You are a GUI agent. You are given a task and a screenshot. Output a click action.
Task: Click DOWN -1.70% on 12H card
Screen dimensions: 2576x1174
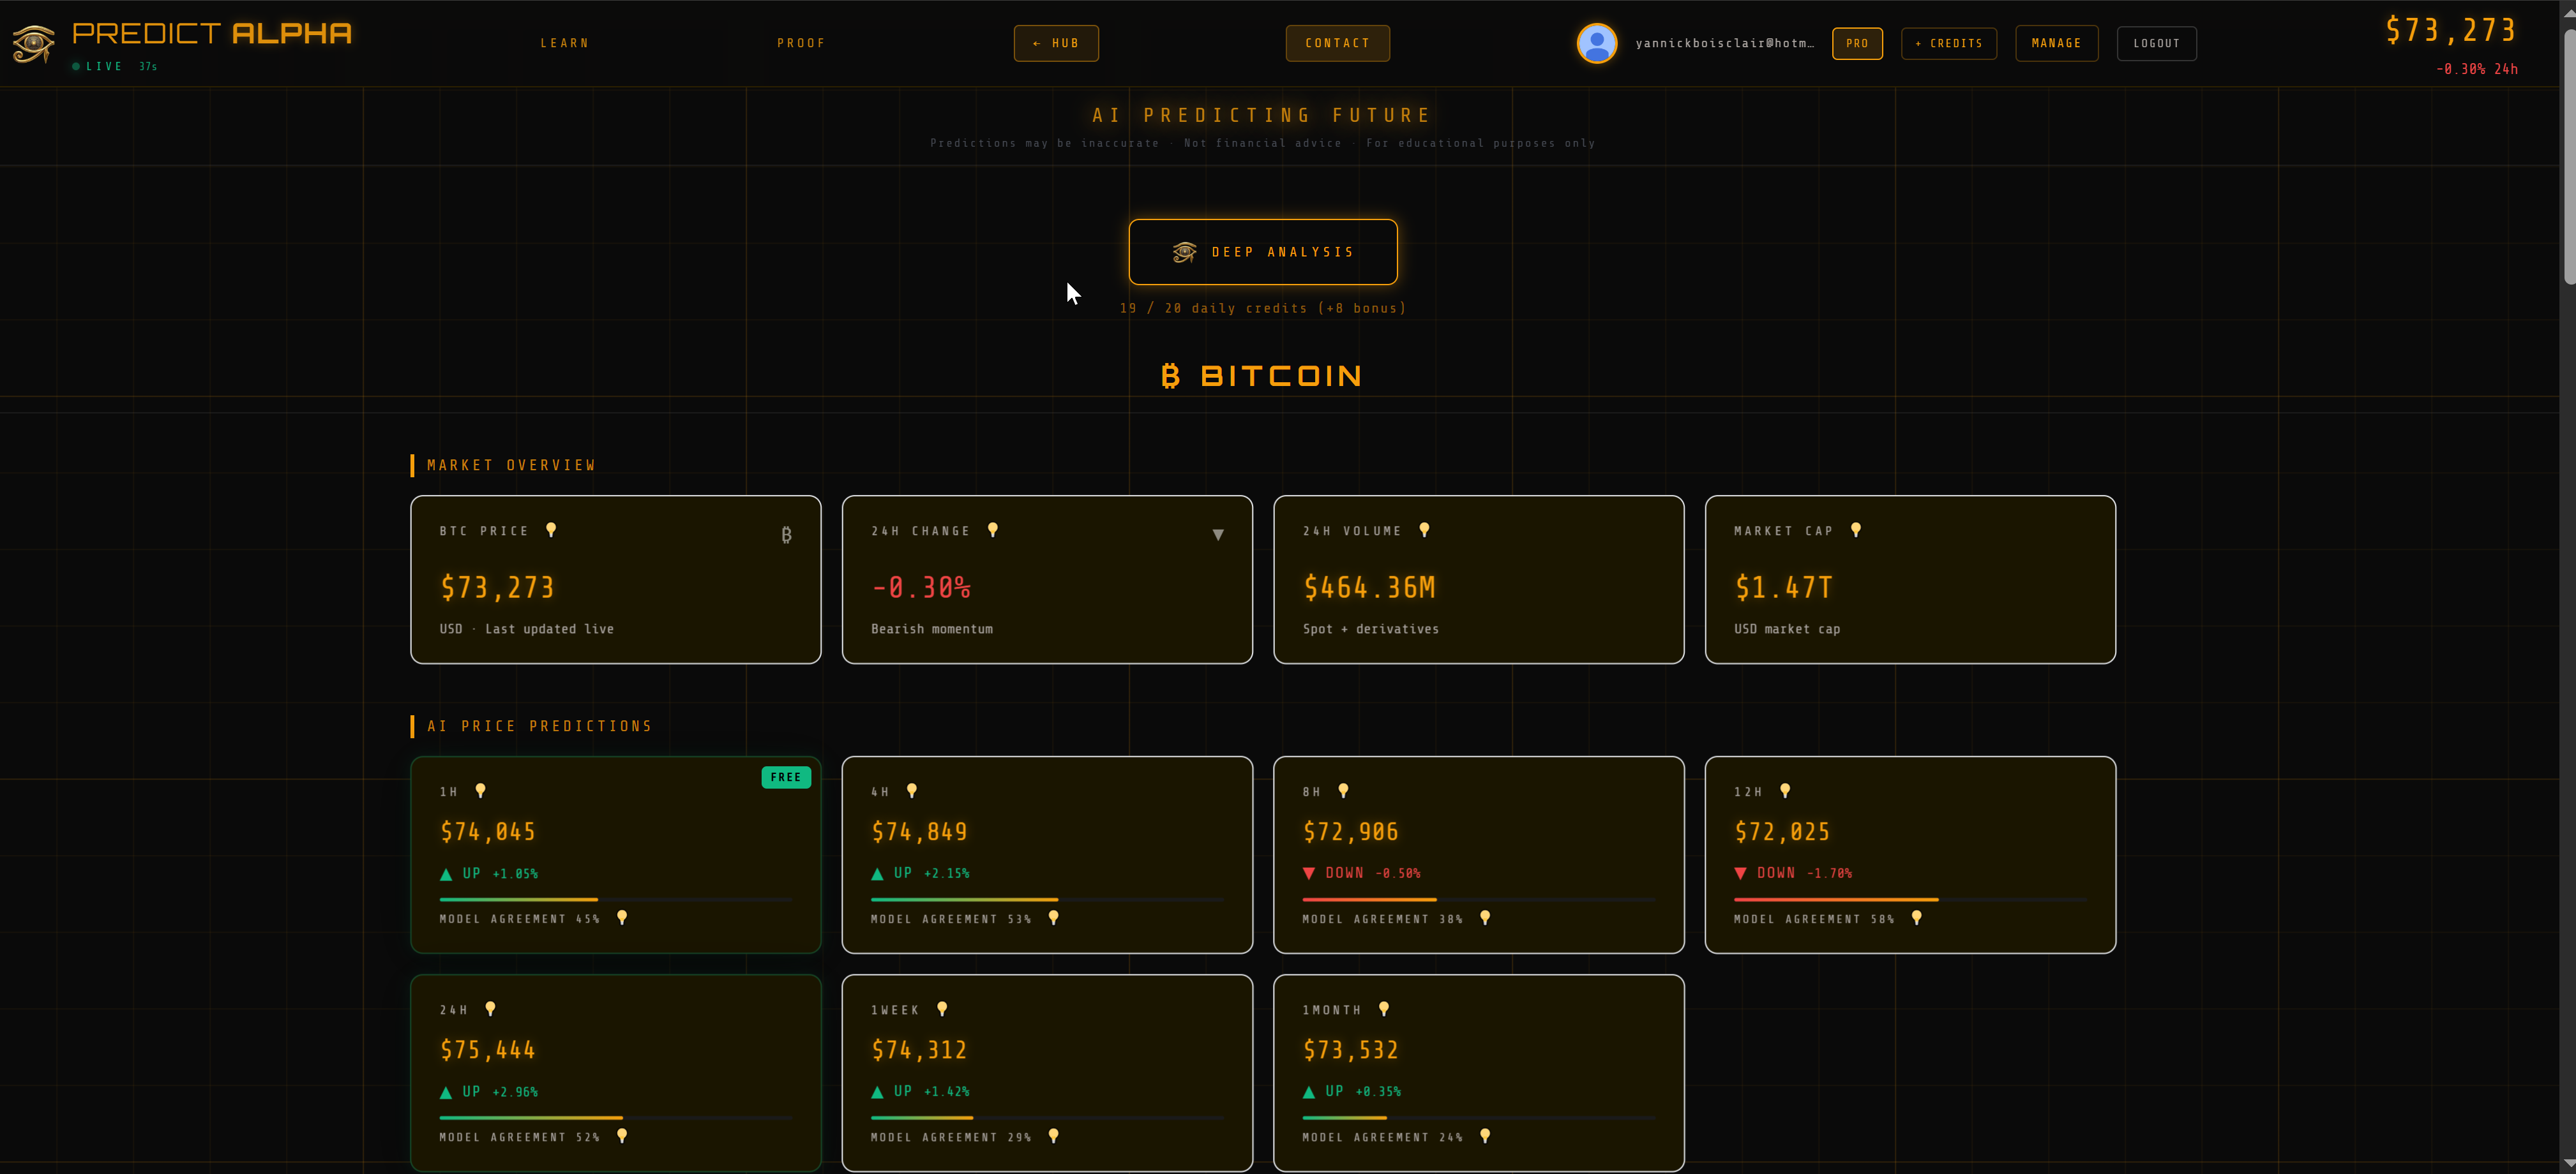[1794, 873]
